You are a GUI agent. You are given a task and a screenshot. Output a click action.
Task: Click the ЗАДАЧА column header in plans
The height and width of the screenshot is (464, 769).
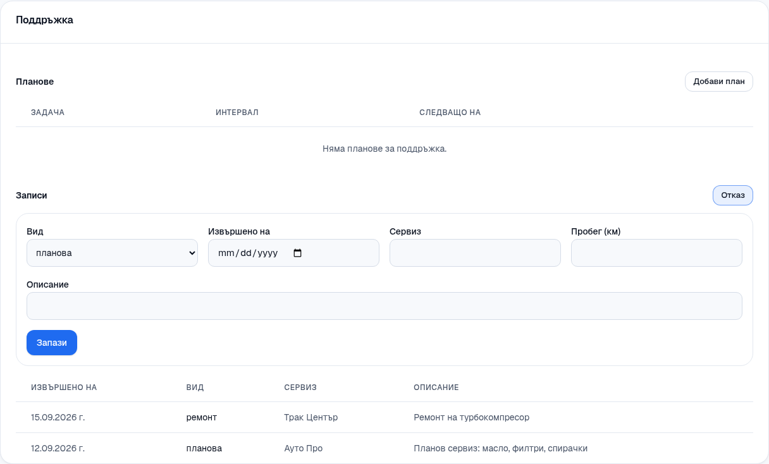[48, 113]
